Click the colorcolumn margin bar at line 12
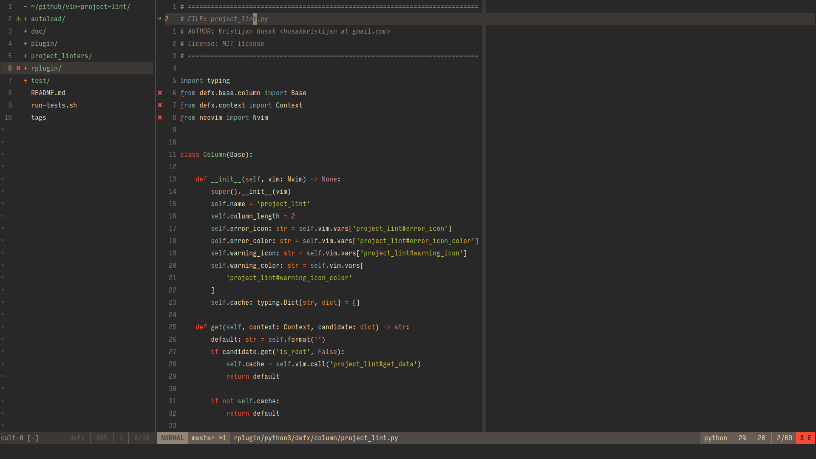 pyautogui.click(x=484, y=167)
